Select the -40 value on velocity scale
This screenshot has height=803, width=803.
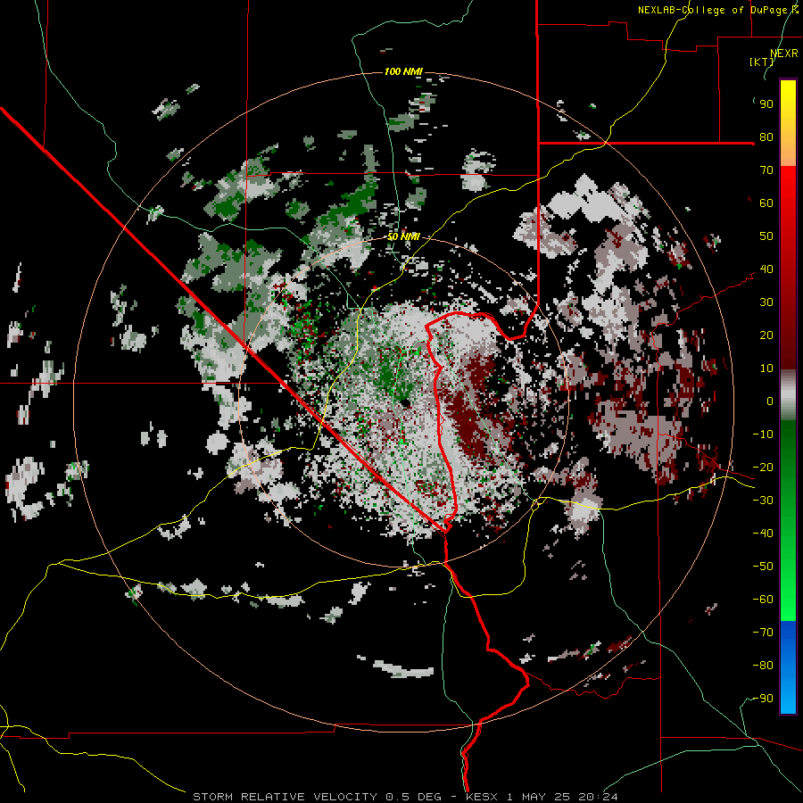[x=763, y=534]
